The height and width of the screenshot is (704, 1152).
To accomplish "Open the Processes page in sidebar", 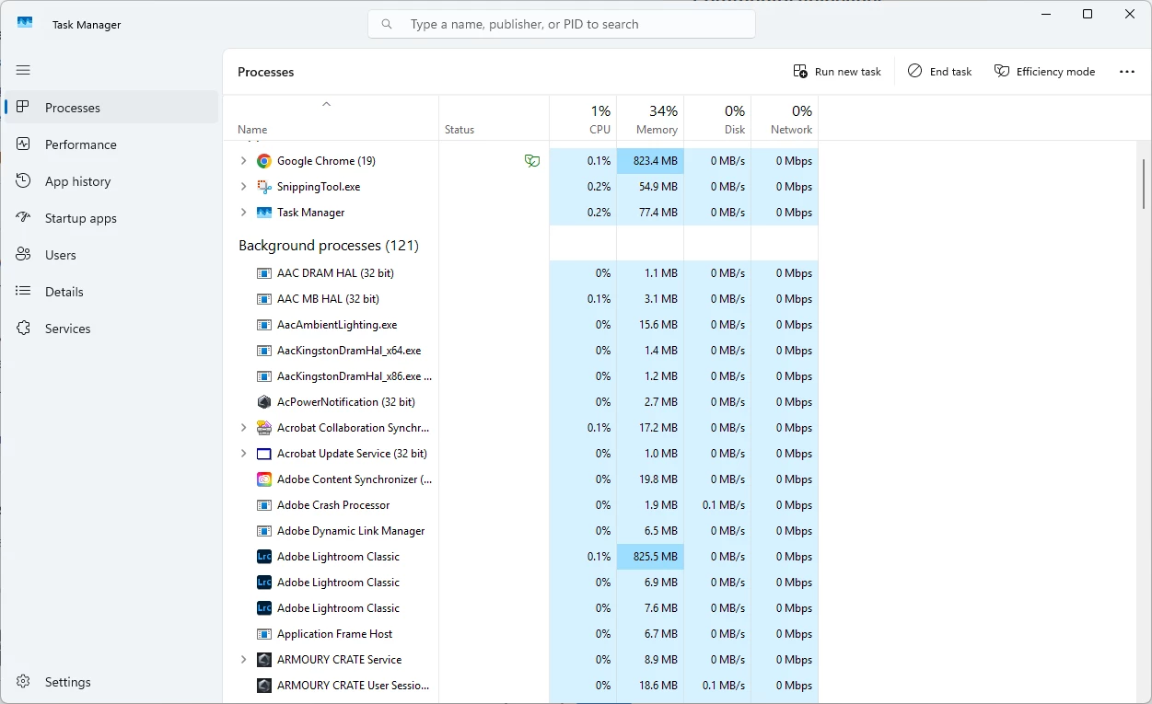I will 111,108.
